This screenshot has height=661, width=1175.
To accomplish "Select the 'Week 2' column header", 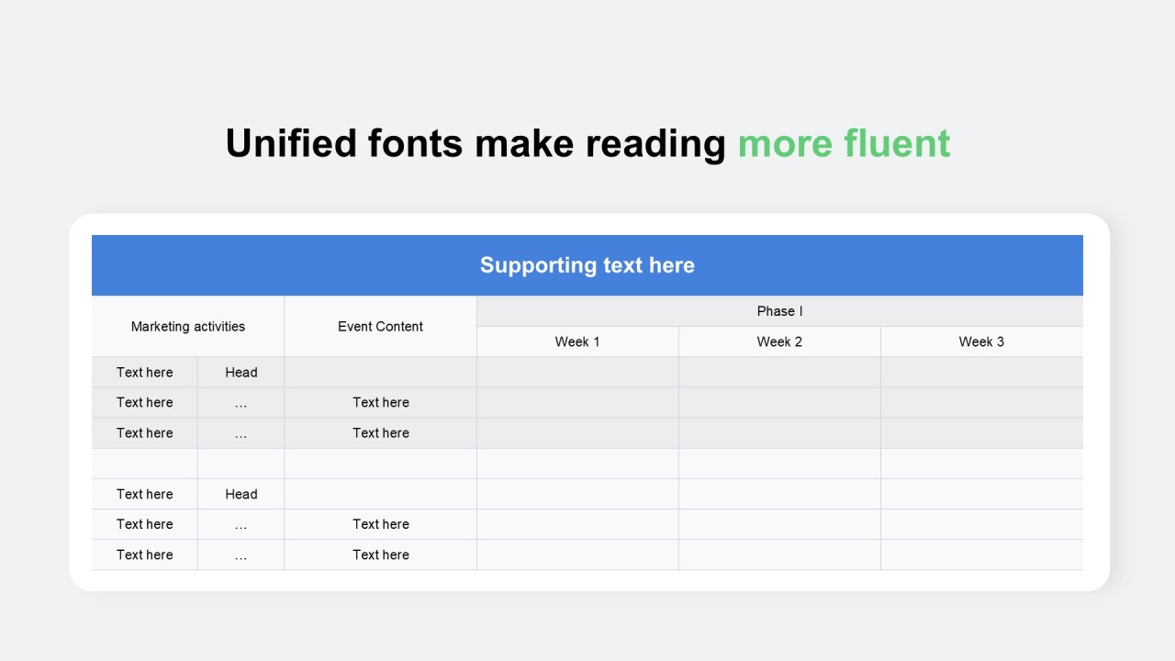I will (779, 342).
